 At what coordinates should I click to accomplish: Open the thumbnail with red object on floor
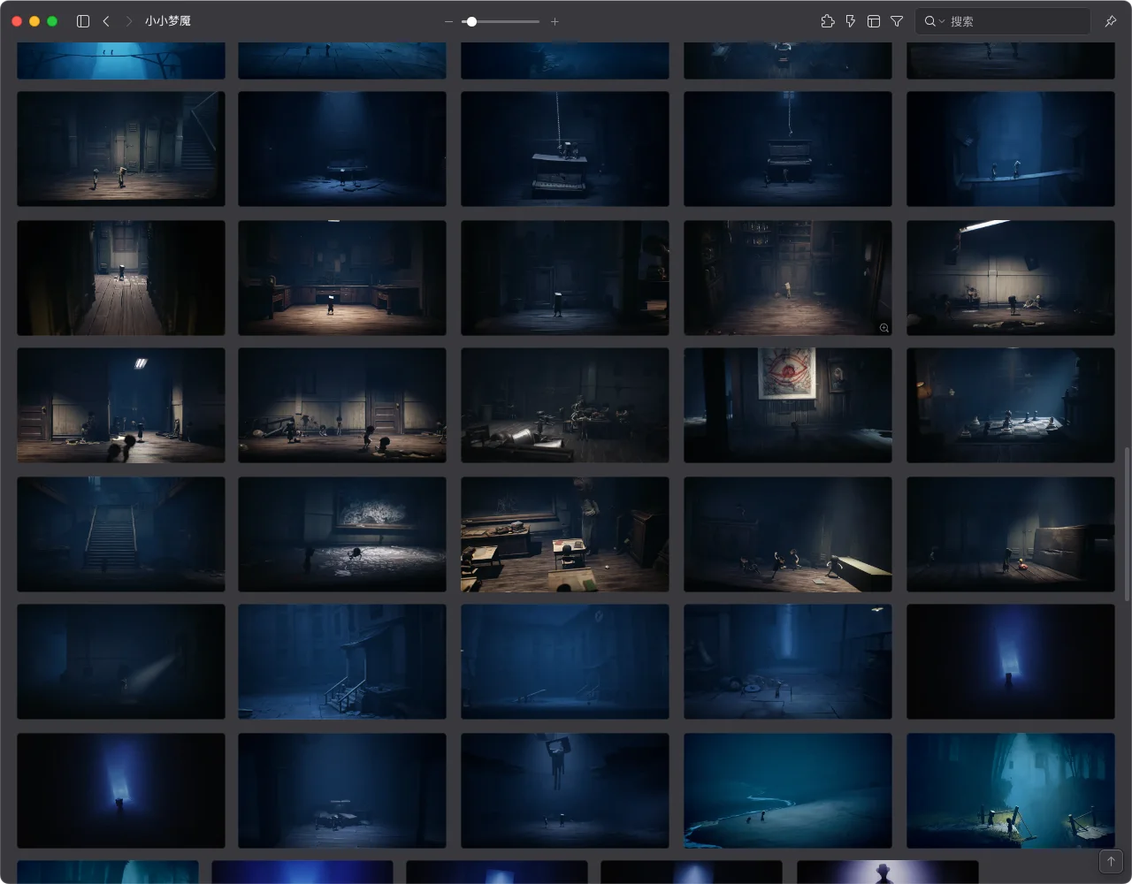[x=1011, y=534]
